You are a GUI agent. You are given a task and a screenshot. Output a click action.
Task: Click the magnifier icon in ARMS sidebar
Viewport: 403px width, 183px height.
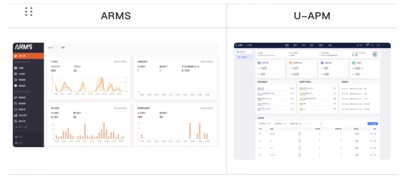pyautogui.click(x=15, y=103)
